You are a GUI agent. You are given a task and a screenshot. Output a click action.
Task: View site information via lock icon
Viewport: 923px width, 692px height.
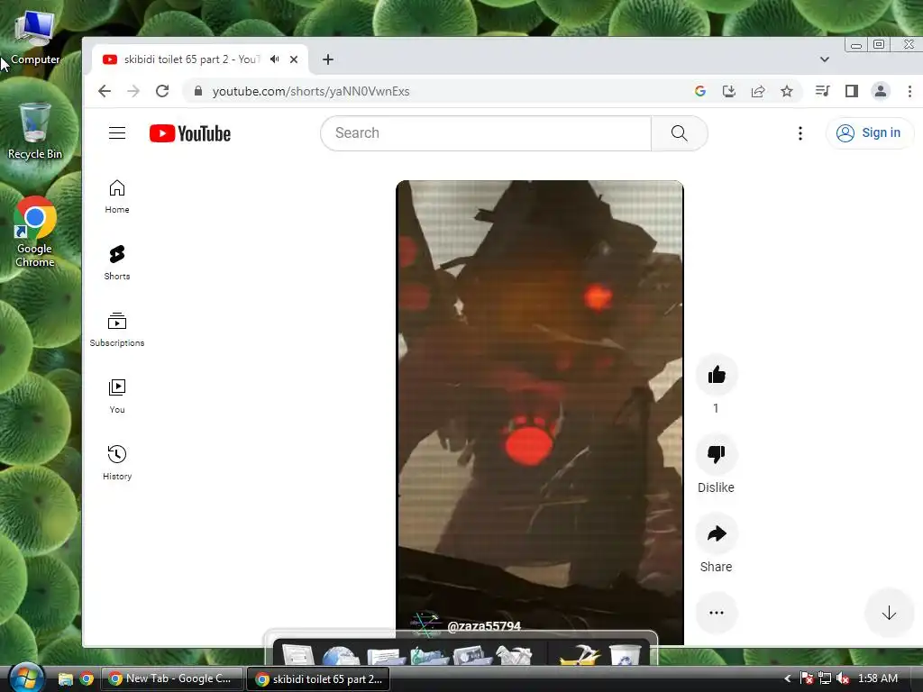click(198, 91)
